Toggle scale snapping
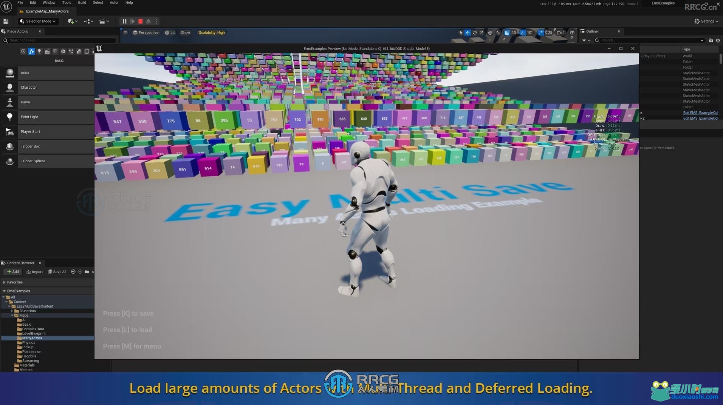 540,33
